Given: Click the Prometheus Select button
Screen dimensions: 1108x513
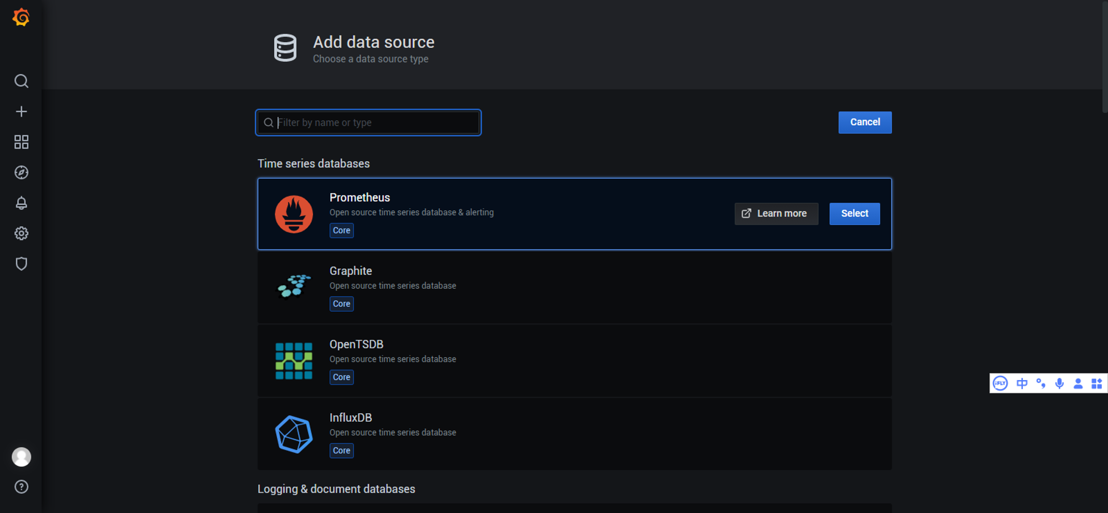Looking at the screenshot, I should (854, 214).
